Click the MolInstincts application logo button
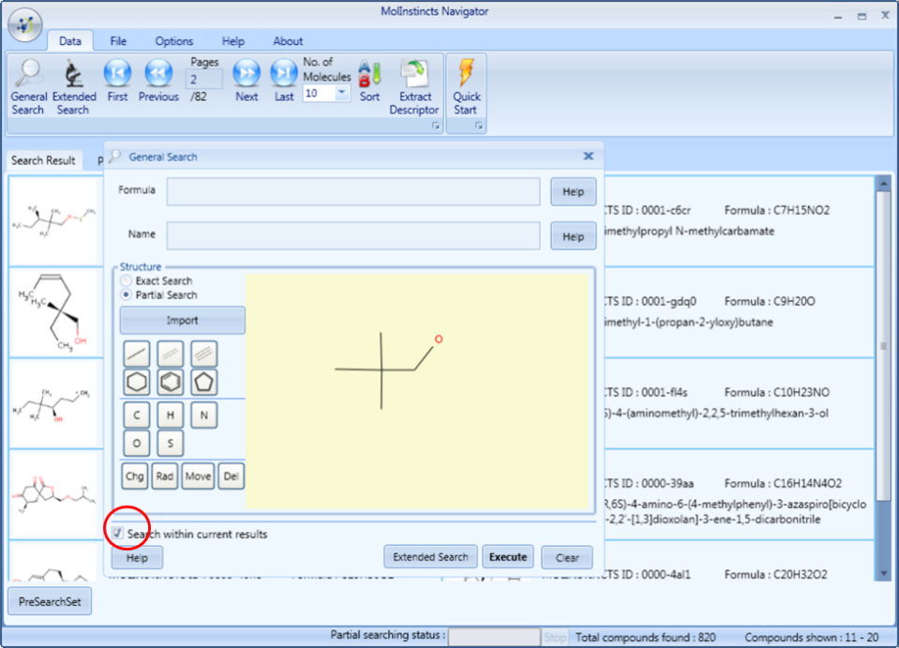 pyautogui.click(x=24, y=24)
